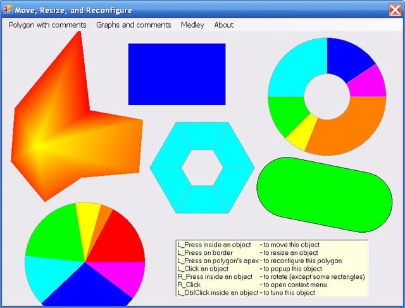
Task: Click the text 'L_Press on polygon's apex'
Action: pos(218,261)
